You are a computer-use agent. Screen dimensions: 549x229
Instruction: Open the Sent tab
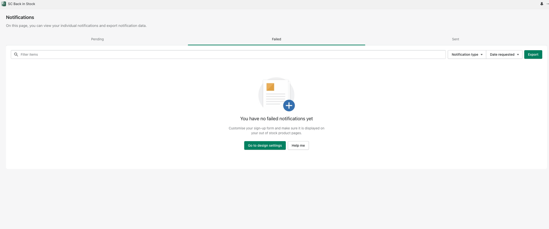(x=455, y=39)
